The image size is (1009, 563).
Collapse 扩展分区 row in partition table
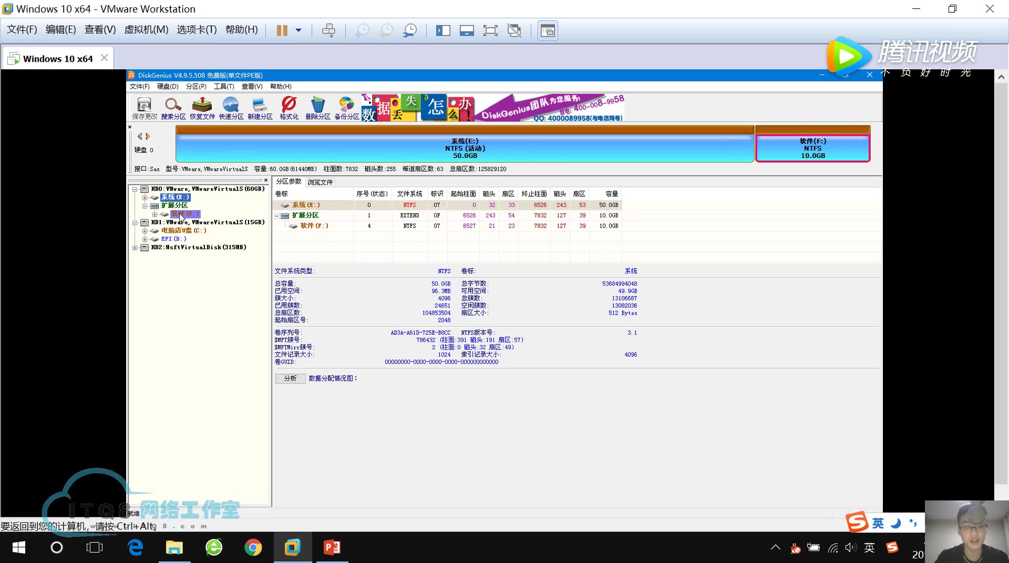coord(276,216)
